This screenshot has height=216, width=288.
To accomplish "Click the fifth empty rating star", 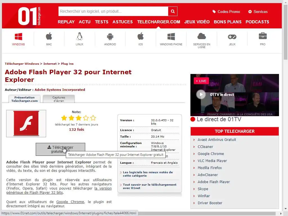I will point(93,118).
